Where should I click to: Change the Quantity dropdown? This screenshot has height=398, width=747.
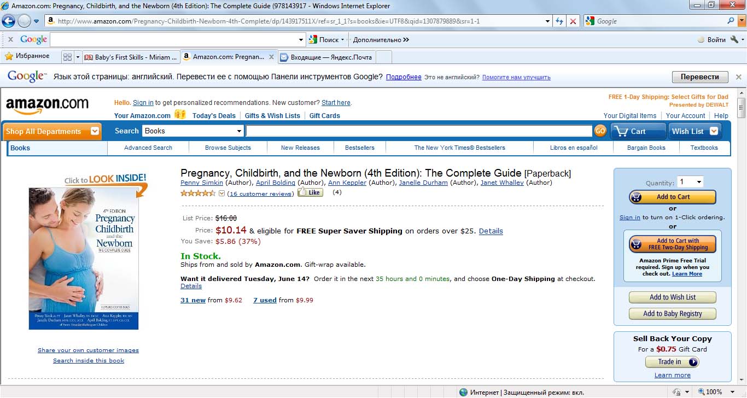pyautogui.click(x=690, y=182)
